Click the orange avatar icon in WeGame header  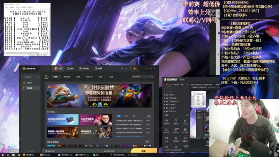pos(135,68)
